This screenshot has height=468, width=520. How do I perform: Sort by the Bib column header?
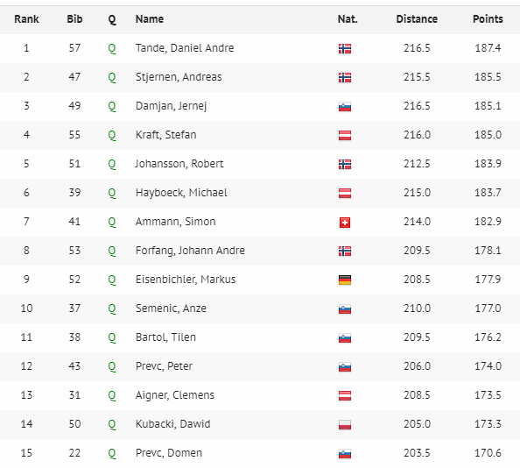click(x=74, y=19)
